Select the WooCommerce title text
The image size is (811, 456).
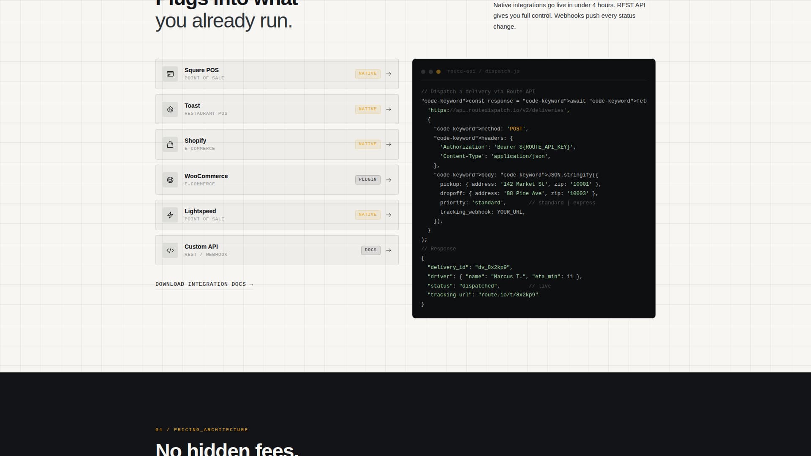coord(206,176)
